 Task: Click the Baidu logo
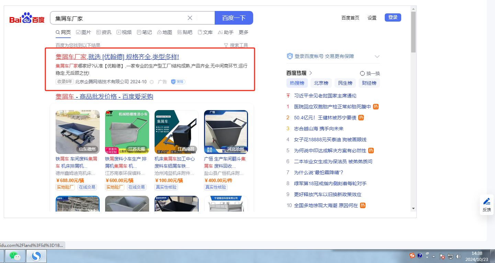pyautogui.click(x=27, y=18)
